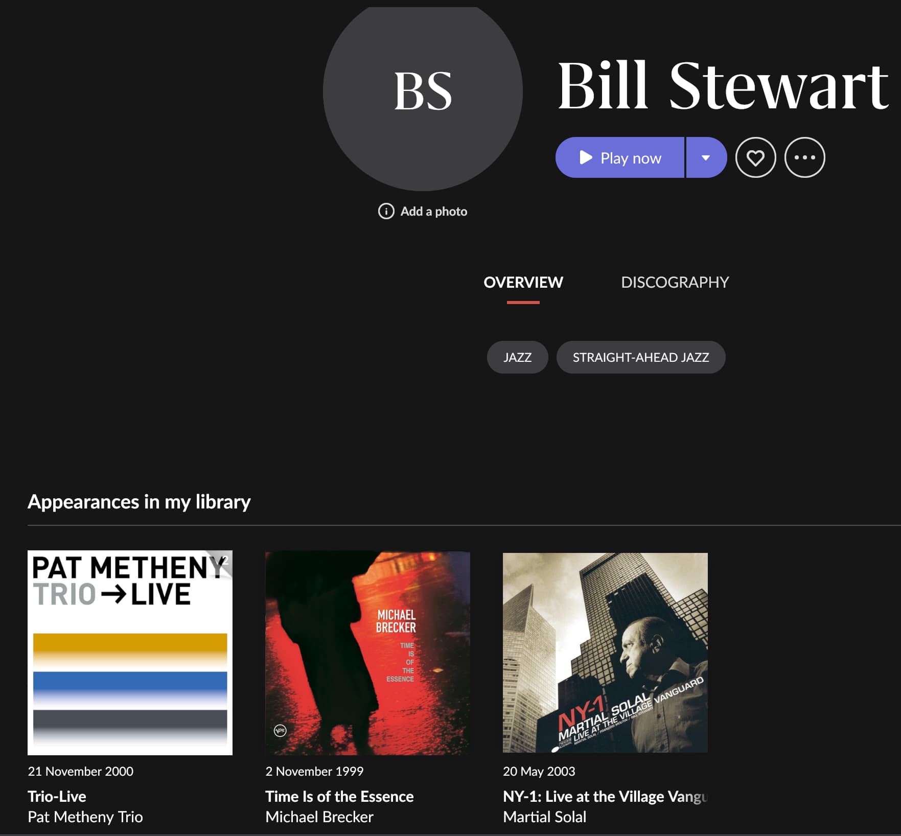Click the Play now button
The height and width of the screenshot is (836, 901).
619,157
